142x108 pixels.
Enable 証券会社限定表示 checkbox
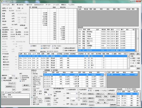(x=64, y=48)
